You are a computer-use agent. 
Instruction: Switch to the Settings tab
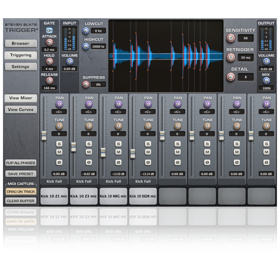pyautogui.click(x=20, y=66)
